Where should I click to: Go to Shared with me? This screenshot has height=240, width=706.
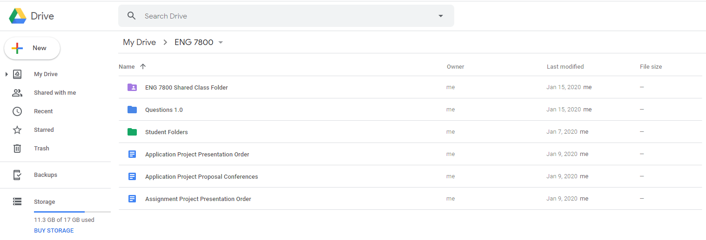55,93
